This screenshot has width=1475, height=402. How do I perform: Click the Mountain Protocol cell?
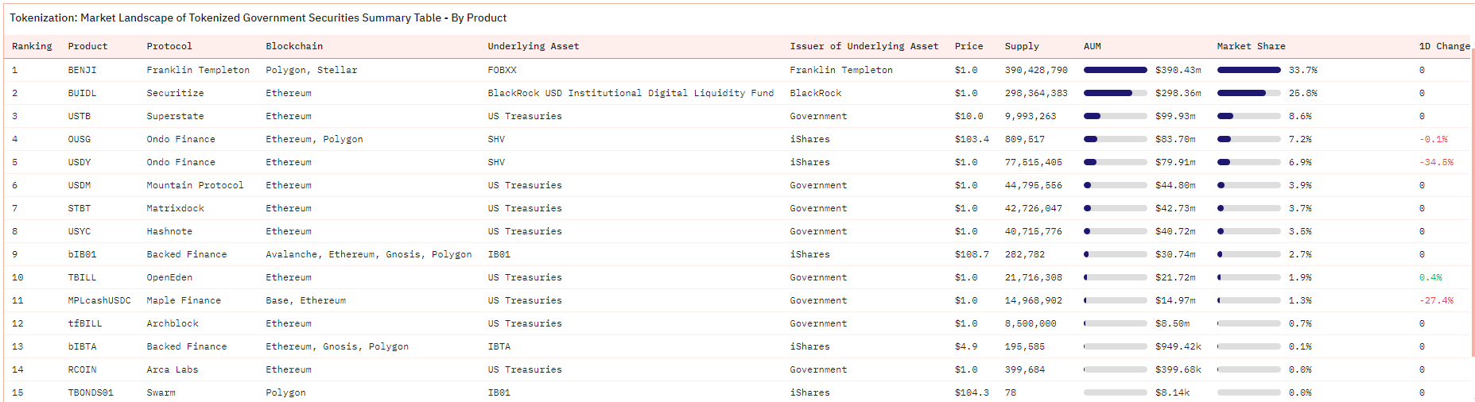195,185
